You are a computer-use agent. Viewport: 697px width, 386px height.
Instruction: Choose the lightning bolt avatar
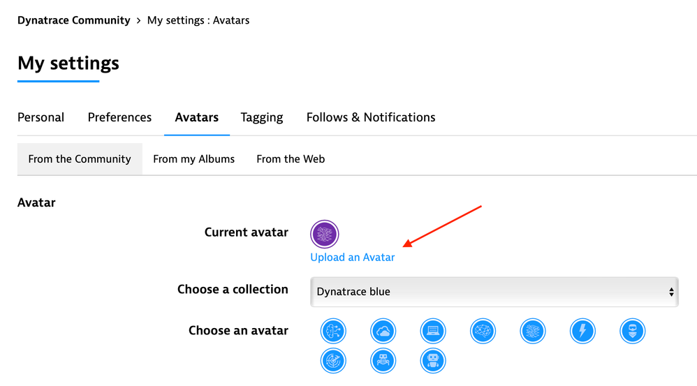click(582, 331)
